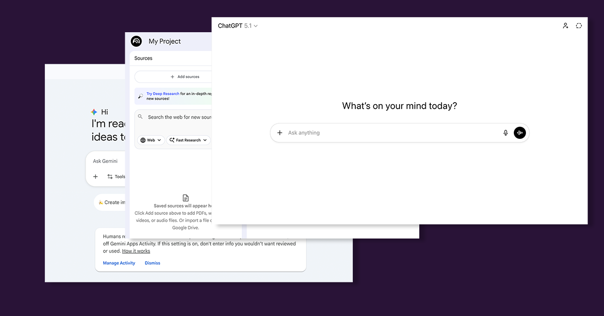Click the plus icon in the Ask Gemini box

point(95,177)
